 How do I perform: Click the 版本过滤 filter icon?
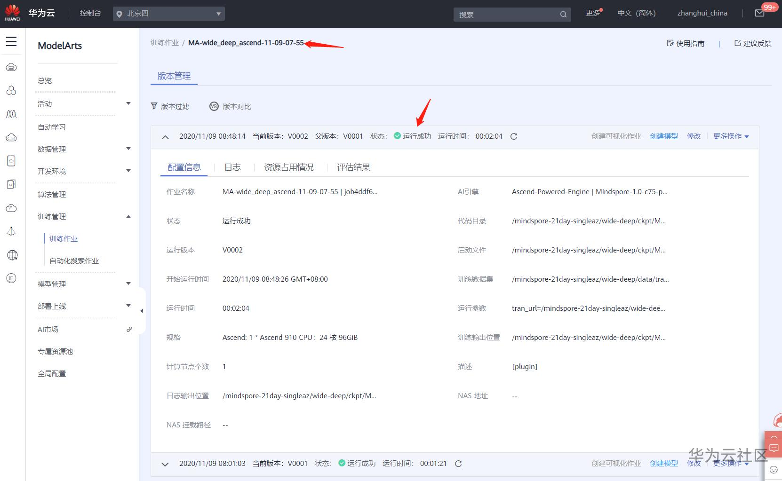(154, 106)
